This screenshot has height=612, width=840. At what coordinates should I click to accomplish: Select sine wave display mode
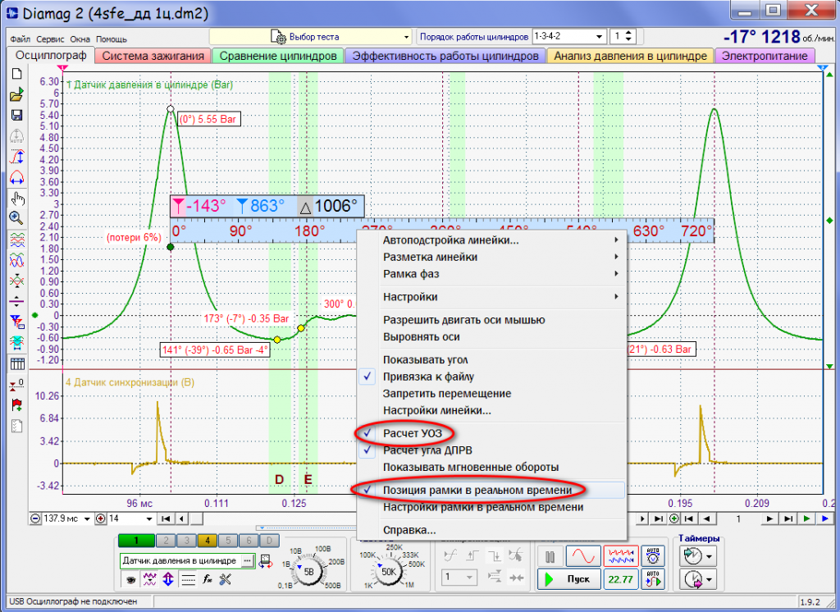[583, 555]
